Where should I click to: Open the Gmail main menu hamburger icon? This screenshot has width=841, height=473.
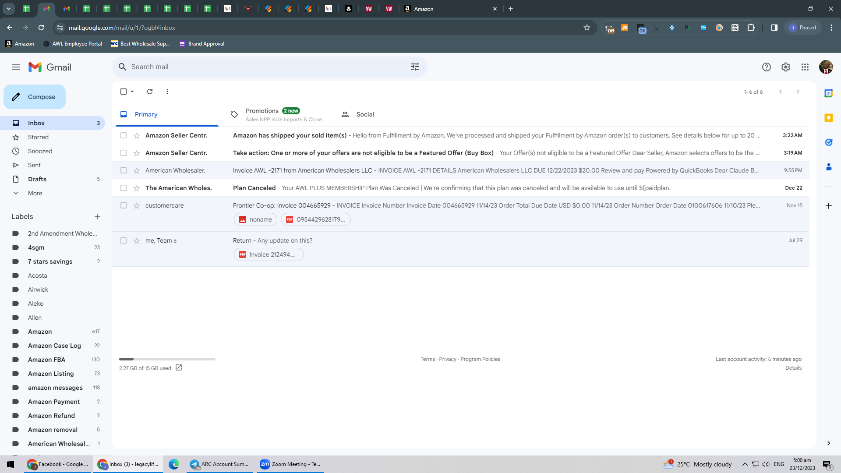(16, 67)
